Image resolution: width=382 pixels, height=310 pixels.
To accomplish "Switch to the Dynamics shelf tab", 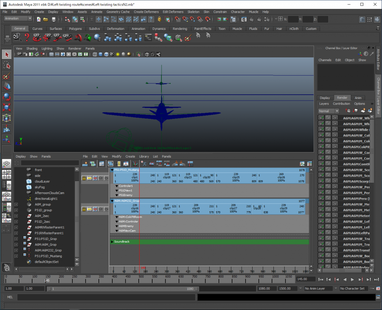I will [159, 29].
